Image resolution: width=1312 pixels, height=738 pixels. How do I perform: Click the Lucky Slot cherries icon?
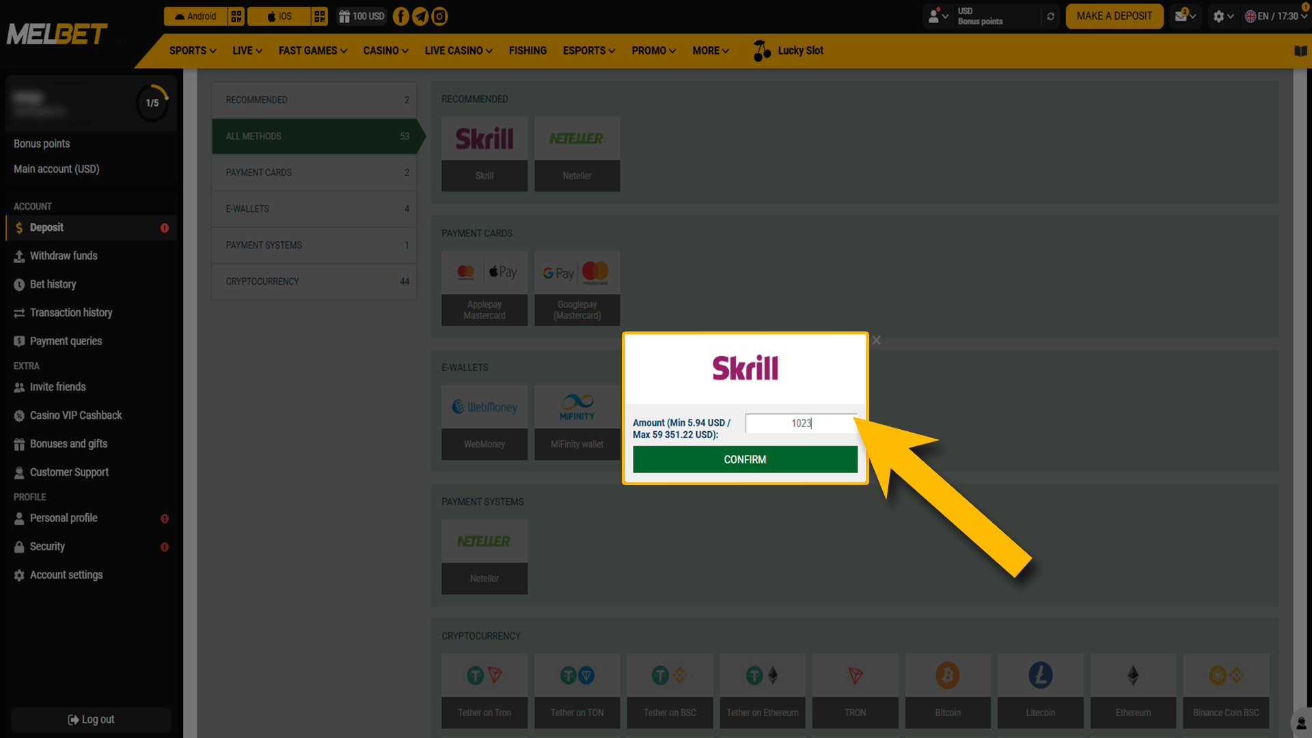[761, 51]
